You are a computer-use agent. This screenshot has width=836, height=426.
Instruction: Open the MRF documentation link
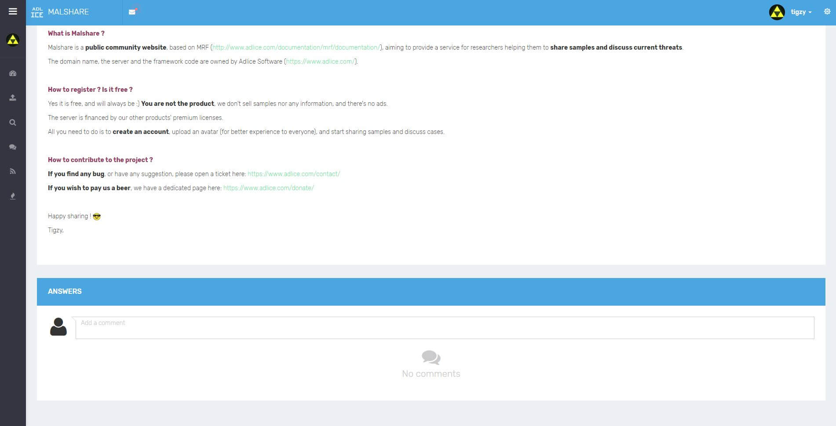pos(296,47)
